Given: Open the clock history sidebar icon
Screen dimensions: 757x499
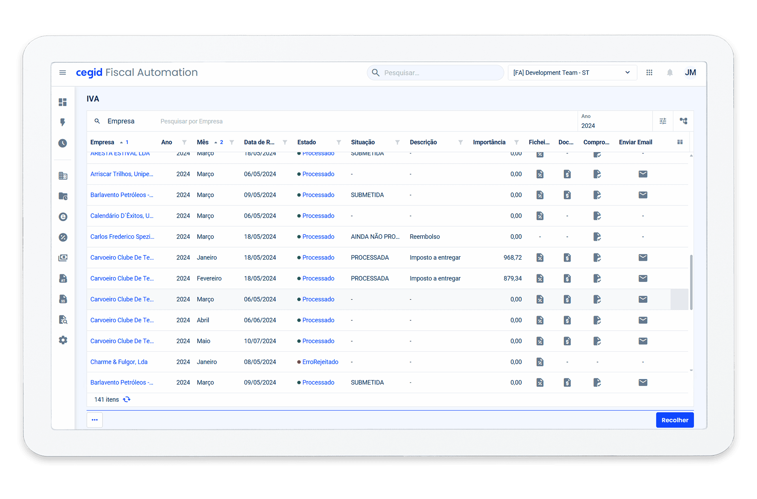Looking at the screenshot, I should pos(63,143).
